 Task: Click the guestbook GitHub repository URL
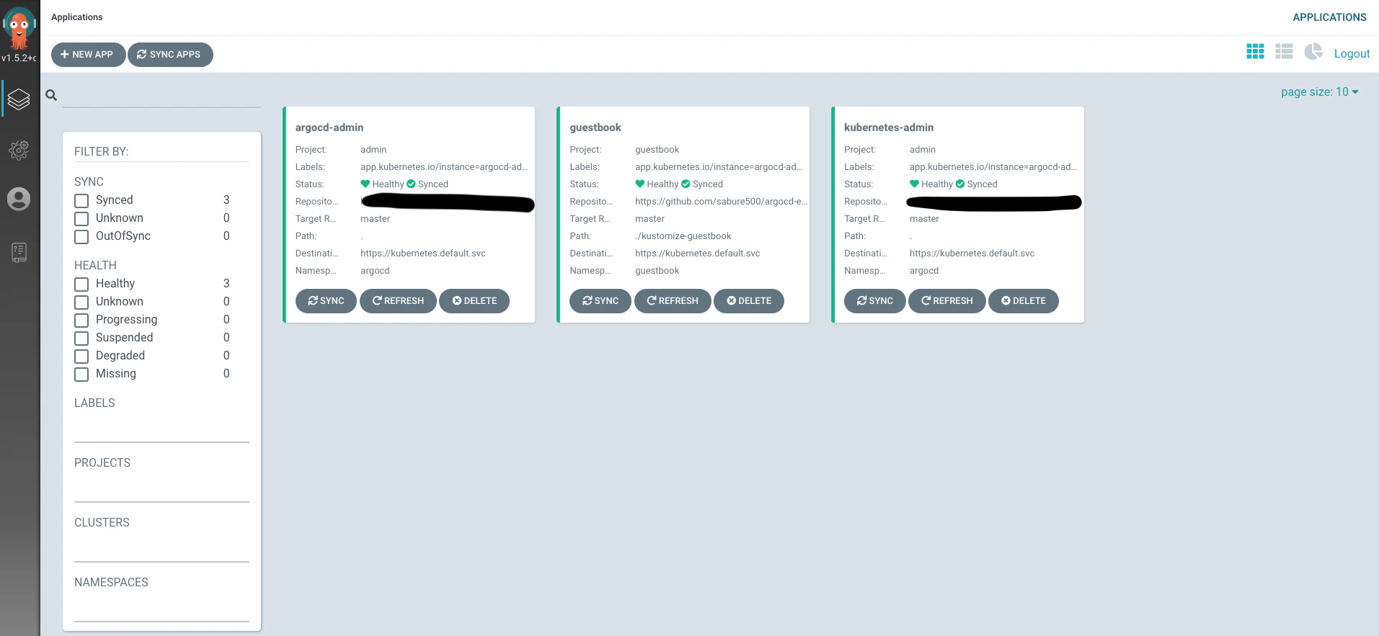(x=721, y=202)
